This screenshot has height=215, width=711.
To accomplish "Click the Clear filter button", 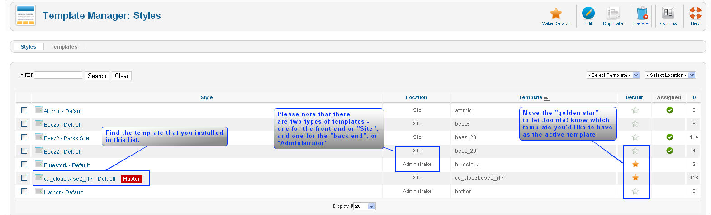I will (122, 76).
